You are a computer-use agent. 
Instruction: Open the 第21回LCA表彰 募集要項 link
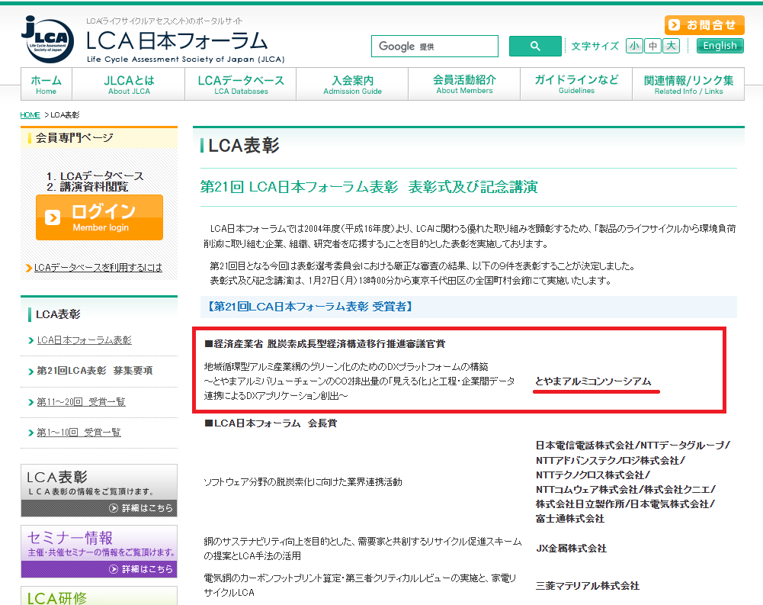point(95,371)
